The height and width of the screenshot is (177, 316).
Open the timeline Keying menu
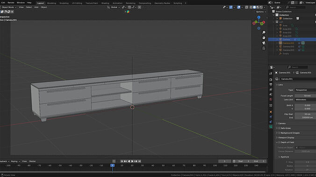tap(15, 161)
